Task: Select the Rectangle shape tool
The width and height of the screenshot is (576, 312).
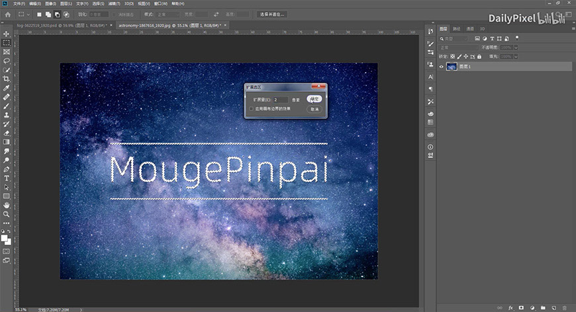Action: (6, 196)
